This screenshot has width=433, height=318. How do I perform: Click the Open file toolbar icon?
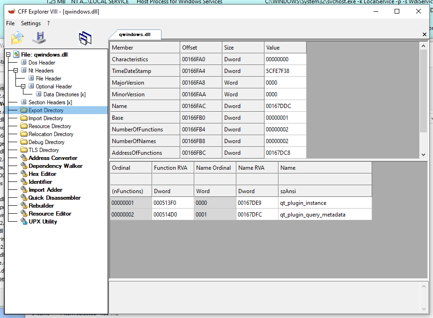(x=17, y=38)
